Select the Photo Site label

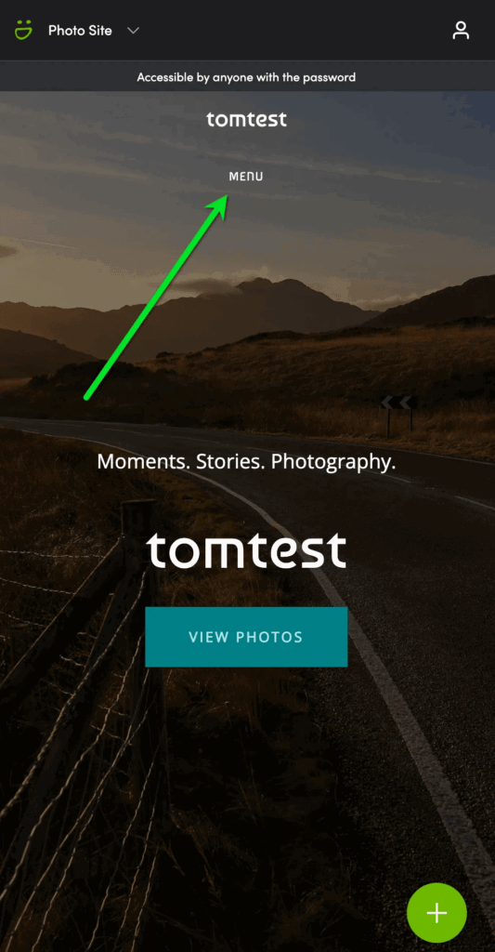click(x=80, y=31)
